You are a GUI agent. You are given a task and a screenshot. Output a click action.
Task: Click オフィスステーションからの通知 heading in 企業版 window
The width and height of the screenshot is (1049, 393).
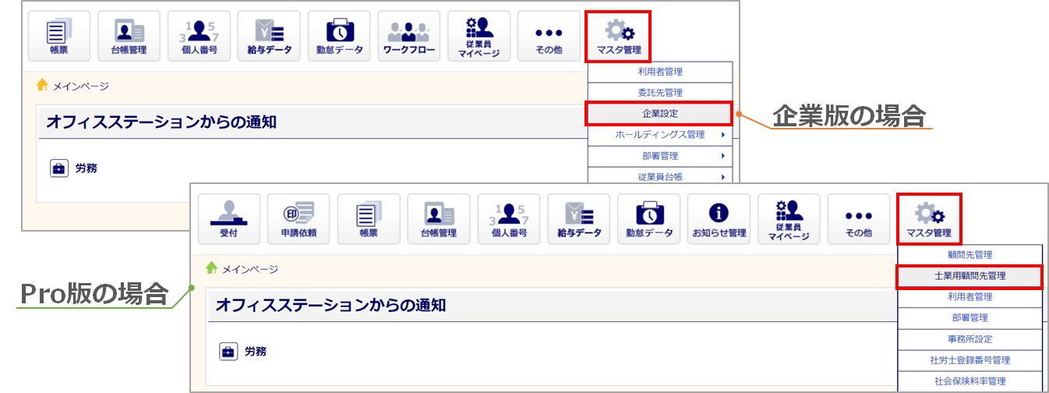pos(161,122)
